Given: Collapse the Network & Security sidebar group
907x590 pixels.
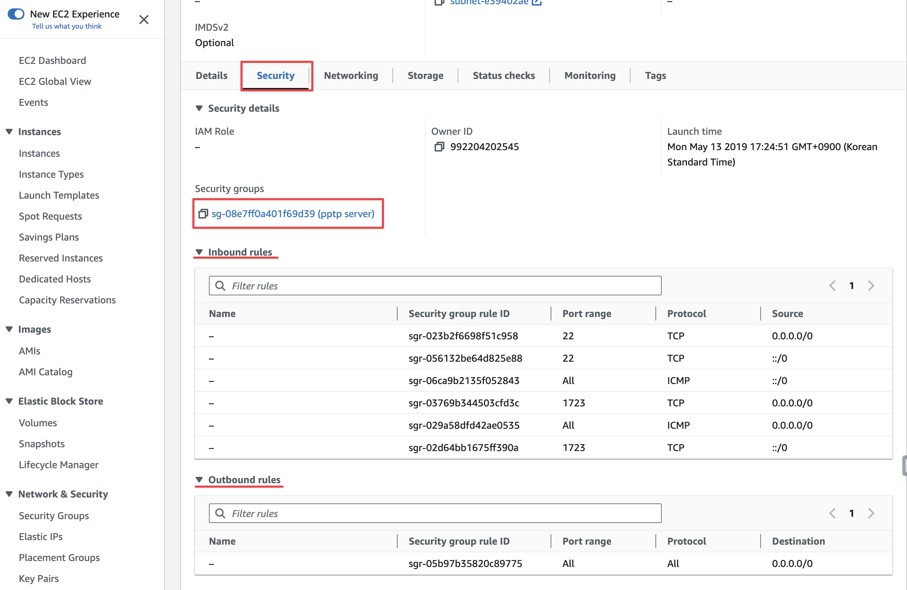Looking at the screenshot, I should (x=9, y=494).
